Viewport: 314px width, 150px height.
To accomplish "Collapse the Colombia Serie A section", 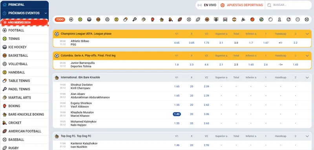I will click(307, 56).
